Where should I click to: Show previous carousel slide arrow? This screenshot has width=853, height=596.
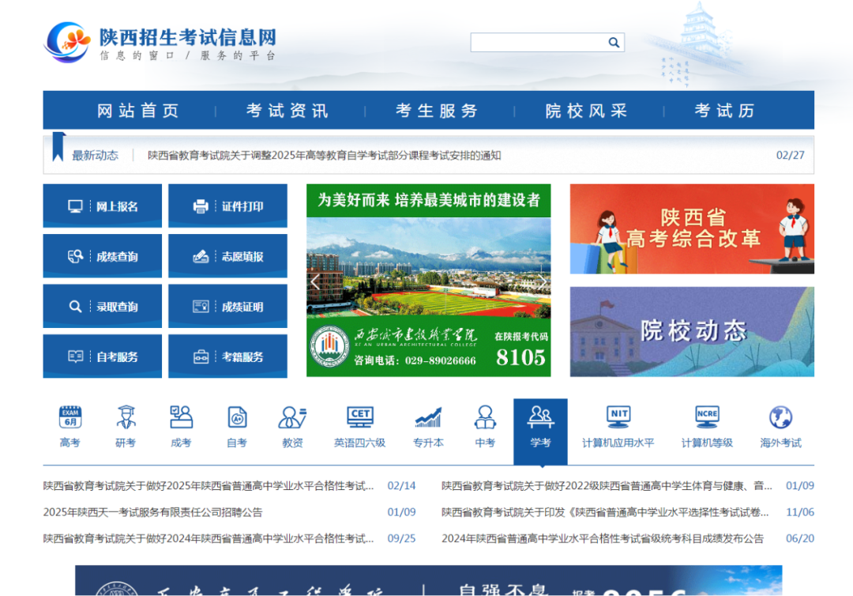[x=315, y=281]
